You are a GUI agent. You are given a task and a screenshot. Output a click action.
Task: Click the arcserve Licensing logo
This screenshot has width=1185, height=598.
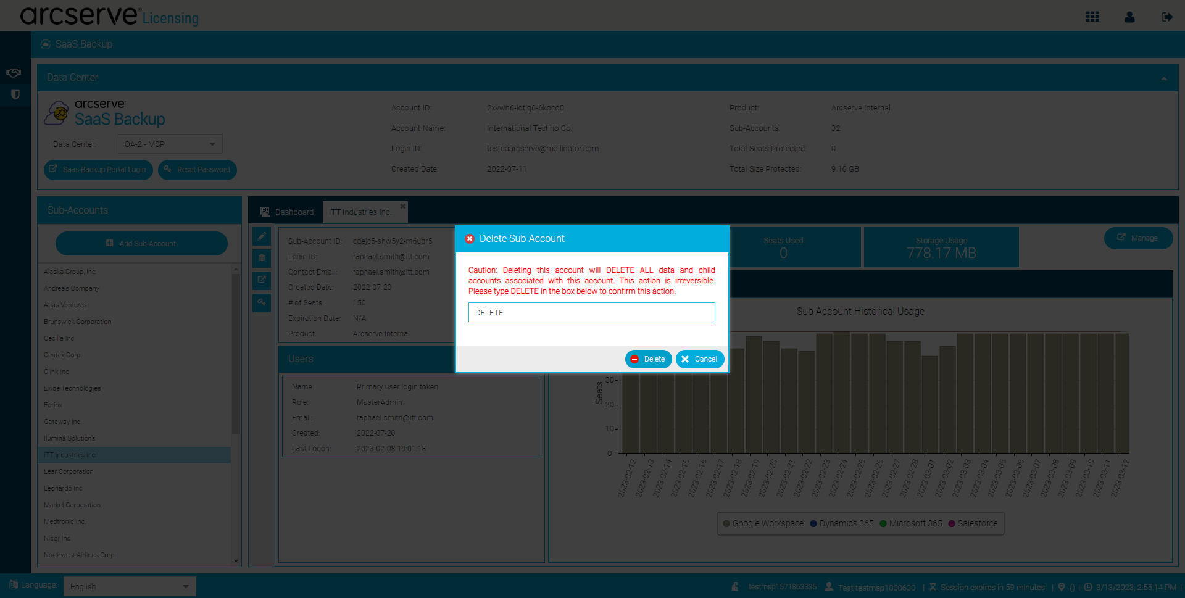tap(109, 15)
